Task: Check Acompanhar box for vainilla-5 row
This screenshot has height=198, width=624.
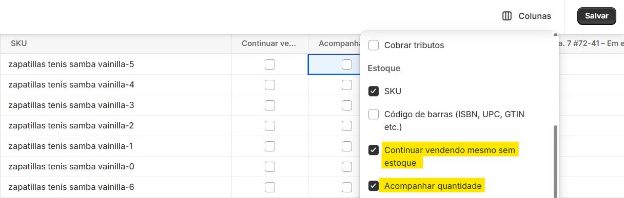Action: (x=347, y=64)
